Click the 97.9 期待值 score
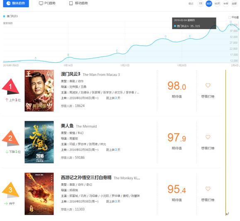Image resolution: width=240 pixels, height=221 pixels. (177, 138)
